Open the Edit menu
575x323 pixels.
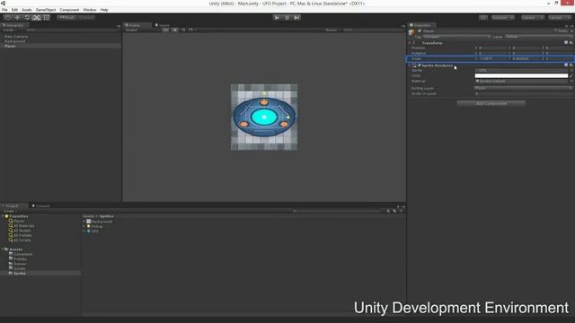tap(14, 10)
